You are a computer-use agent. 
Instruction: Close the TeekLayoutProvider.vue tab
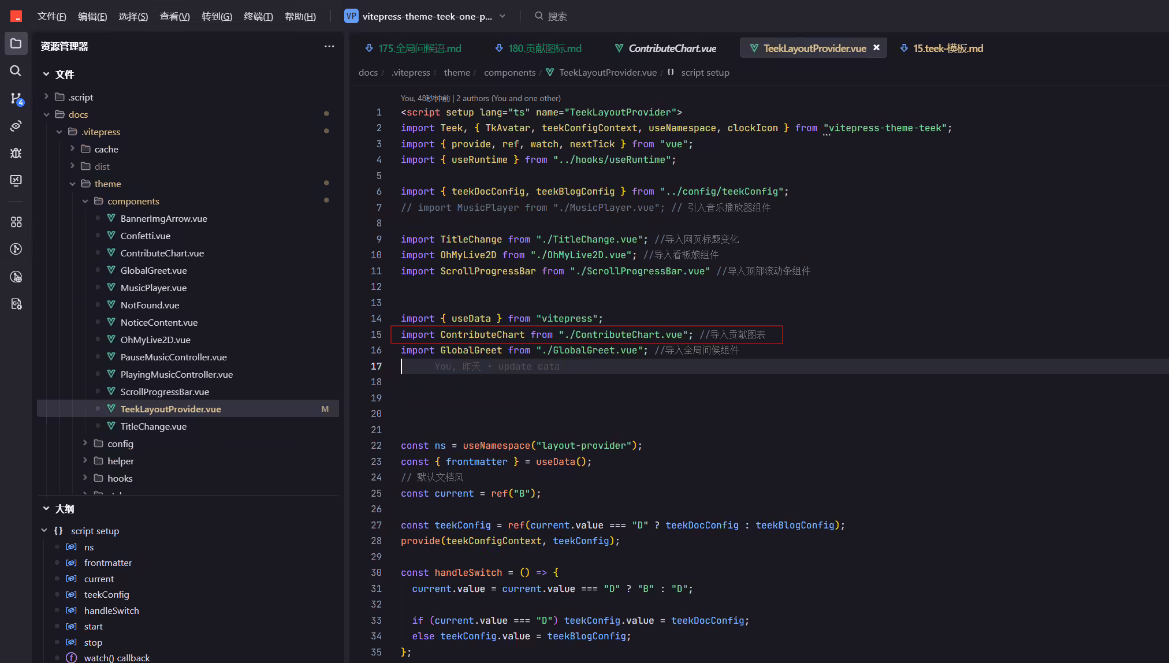(x=876, y=48)
